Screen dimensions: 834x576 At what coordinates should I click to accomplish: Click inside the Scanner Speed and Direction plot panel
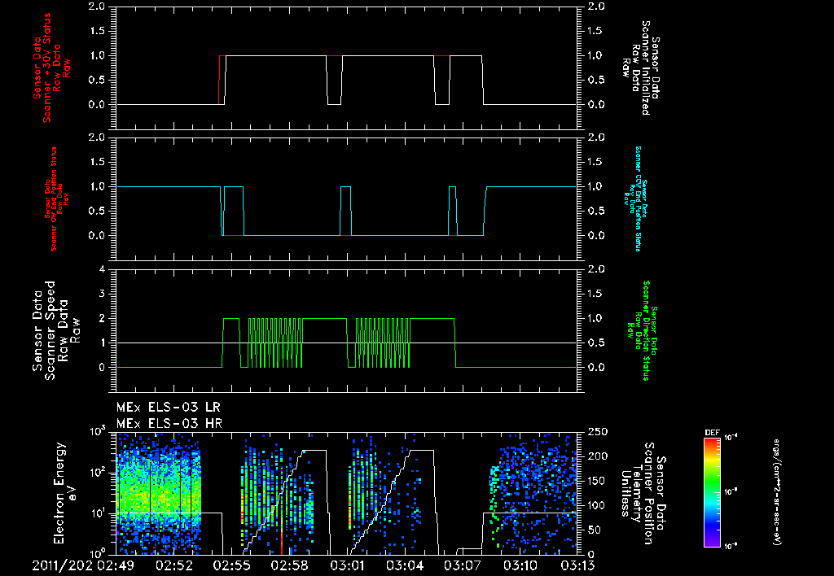point(347,330)
